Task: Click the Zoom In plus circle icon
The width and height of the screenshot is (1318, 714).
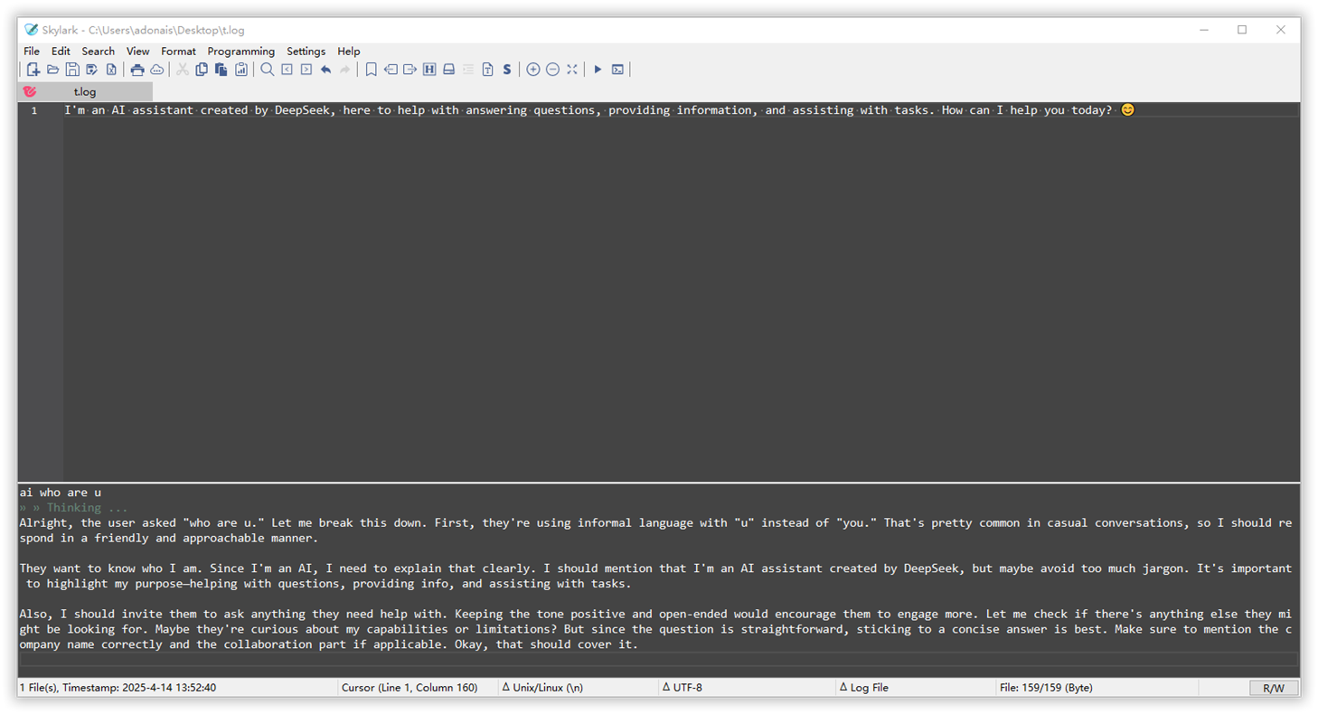Action: tap(532, 70)
